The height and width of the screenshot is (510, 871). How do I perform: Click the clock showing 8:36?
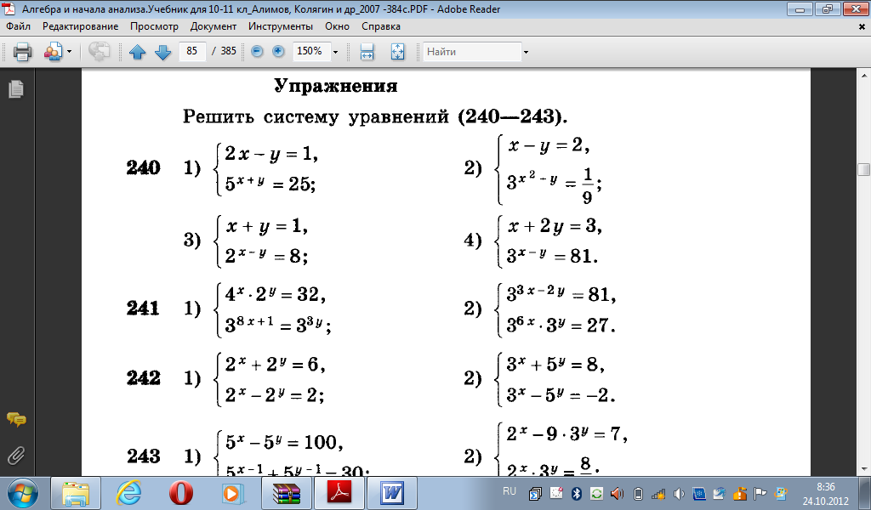tap(826, 487)
